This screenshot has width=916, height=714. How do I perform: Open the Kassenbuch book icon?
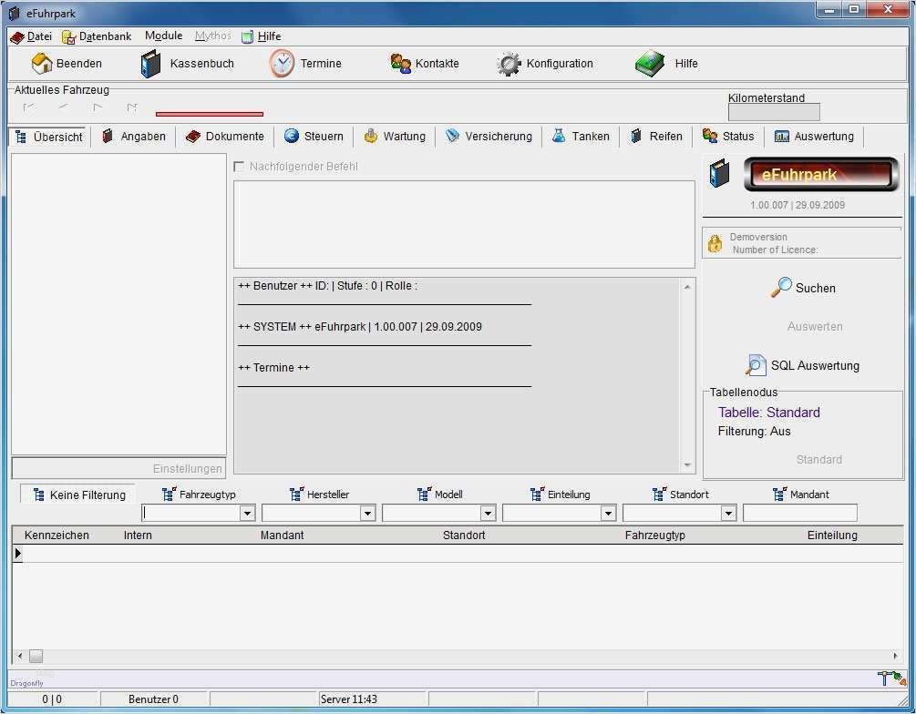tap(150, 64)
